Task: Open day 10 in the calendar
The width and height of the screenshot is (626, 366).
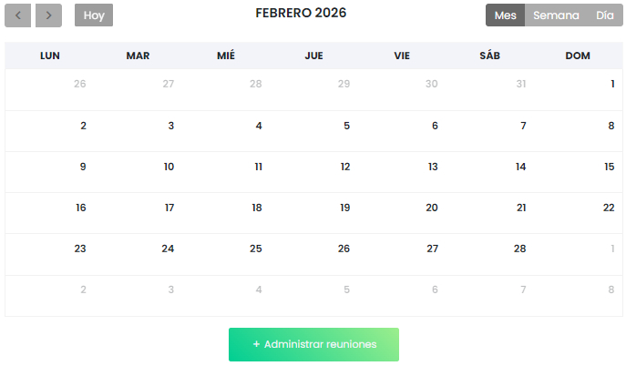Action: 169,167
